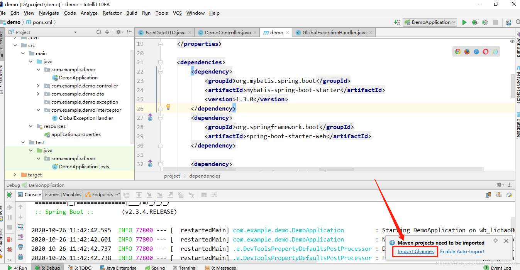This screenshot has height=270, width=520.
Task: Stop the debug session in the debug sidebar
Action: pos(10,227)
